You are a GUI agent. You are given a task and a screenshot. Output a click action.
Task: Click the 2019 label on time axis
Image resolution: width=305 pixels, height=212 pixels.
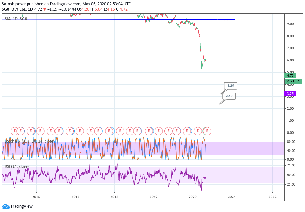tap(154, 197)
